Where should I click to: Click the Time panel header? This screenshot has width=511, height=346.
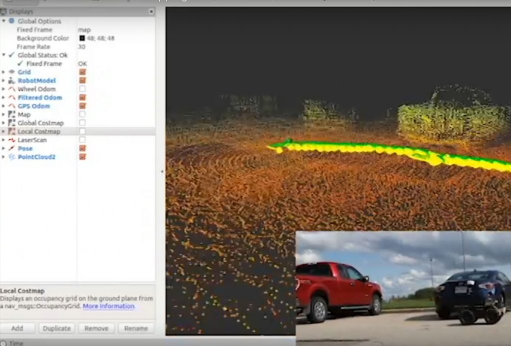tap(16, 343)
